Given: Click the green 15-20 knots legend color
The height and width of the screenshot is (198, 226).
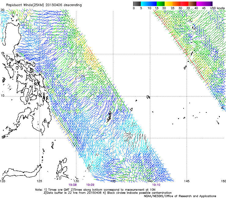Looking at the screenshot, I should [161, 4].
